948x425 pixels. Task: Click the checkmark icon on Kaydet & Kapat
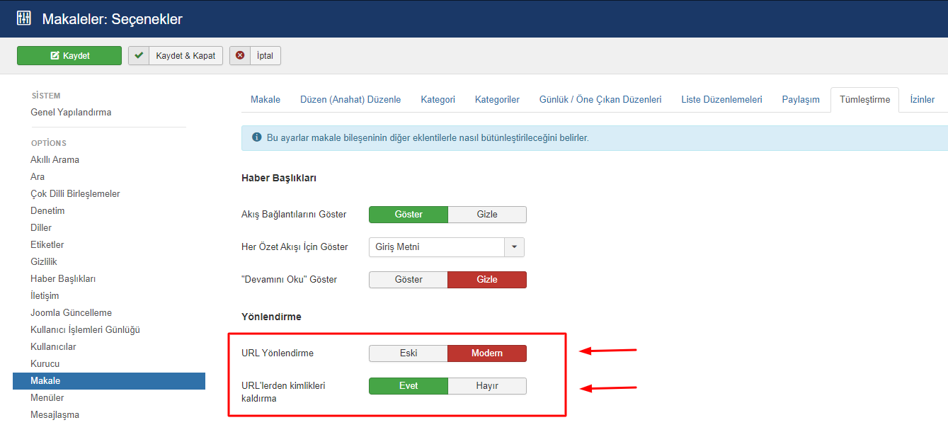click(x=139, y=56)
